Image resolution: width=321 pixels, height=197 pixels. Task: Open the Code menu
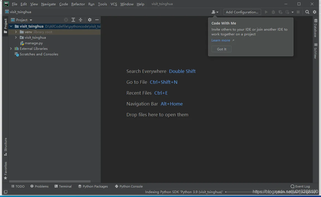coord(64,4)
